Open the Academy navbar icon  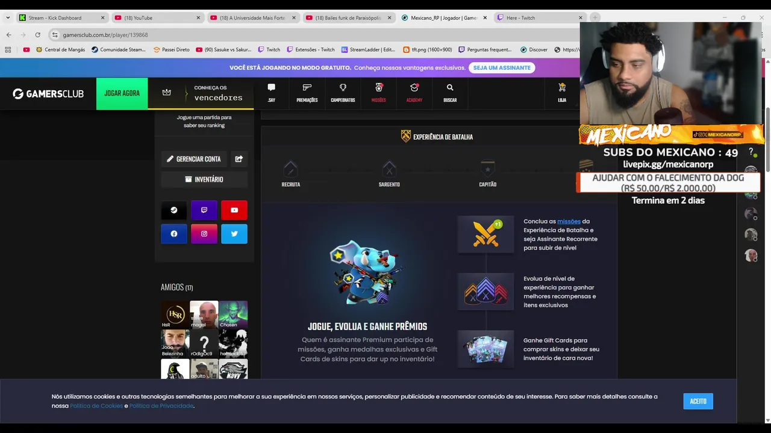414,93
